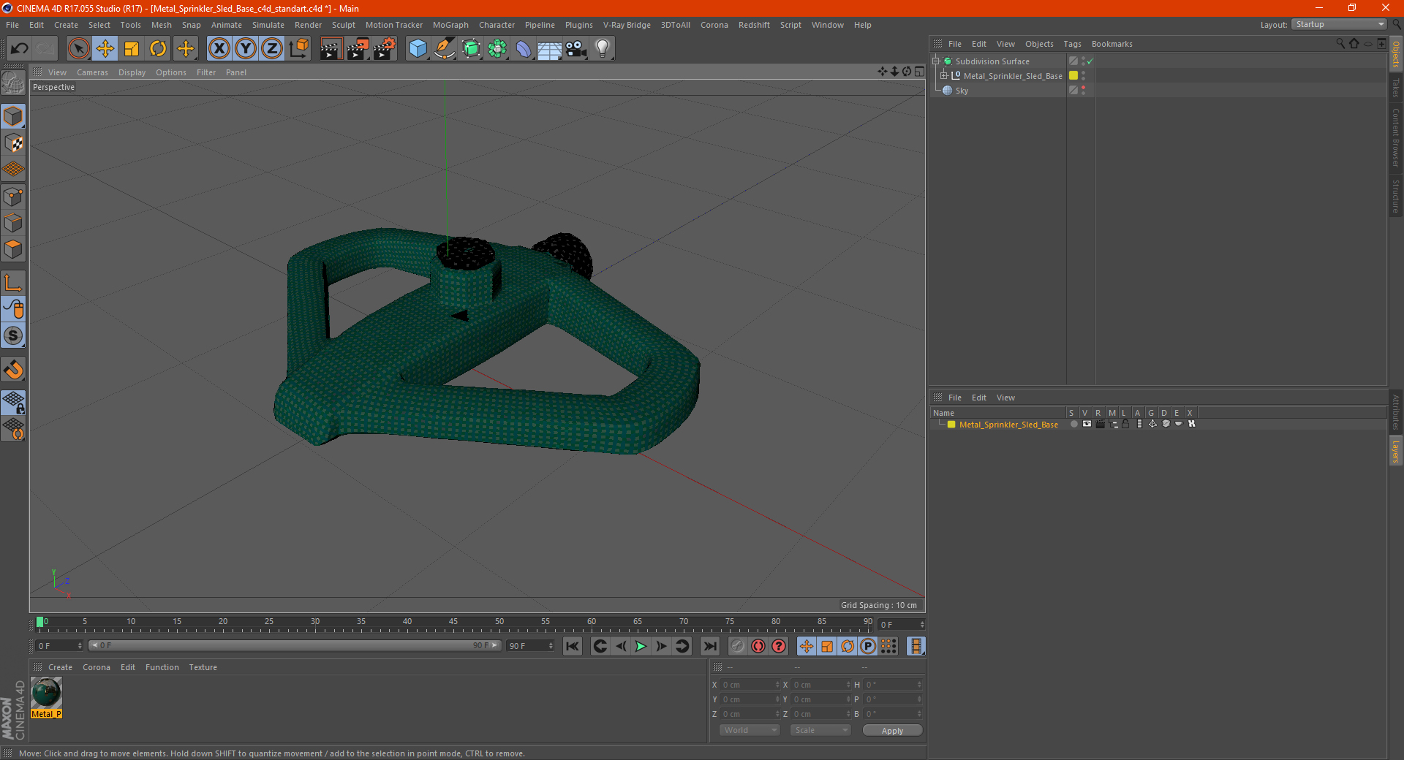
Task: Open the Layout Startup dropdown
Action: click(1339, 24)
